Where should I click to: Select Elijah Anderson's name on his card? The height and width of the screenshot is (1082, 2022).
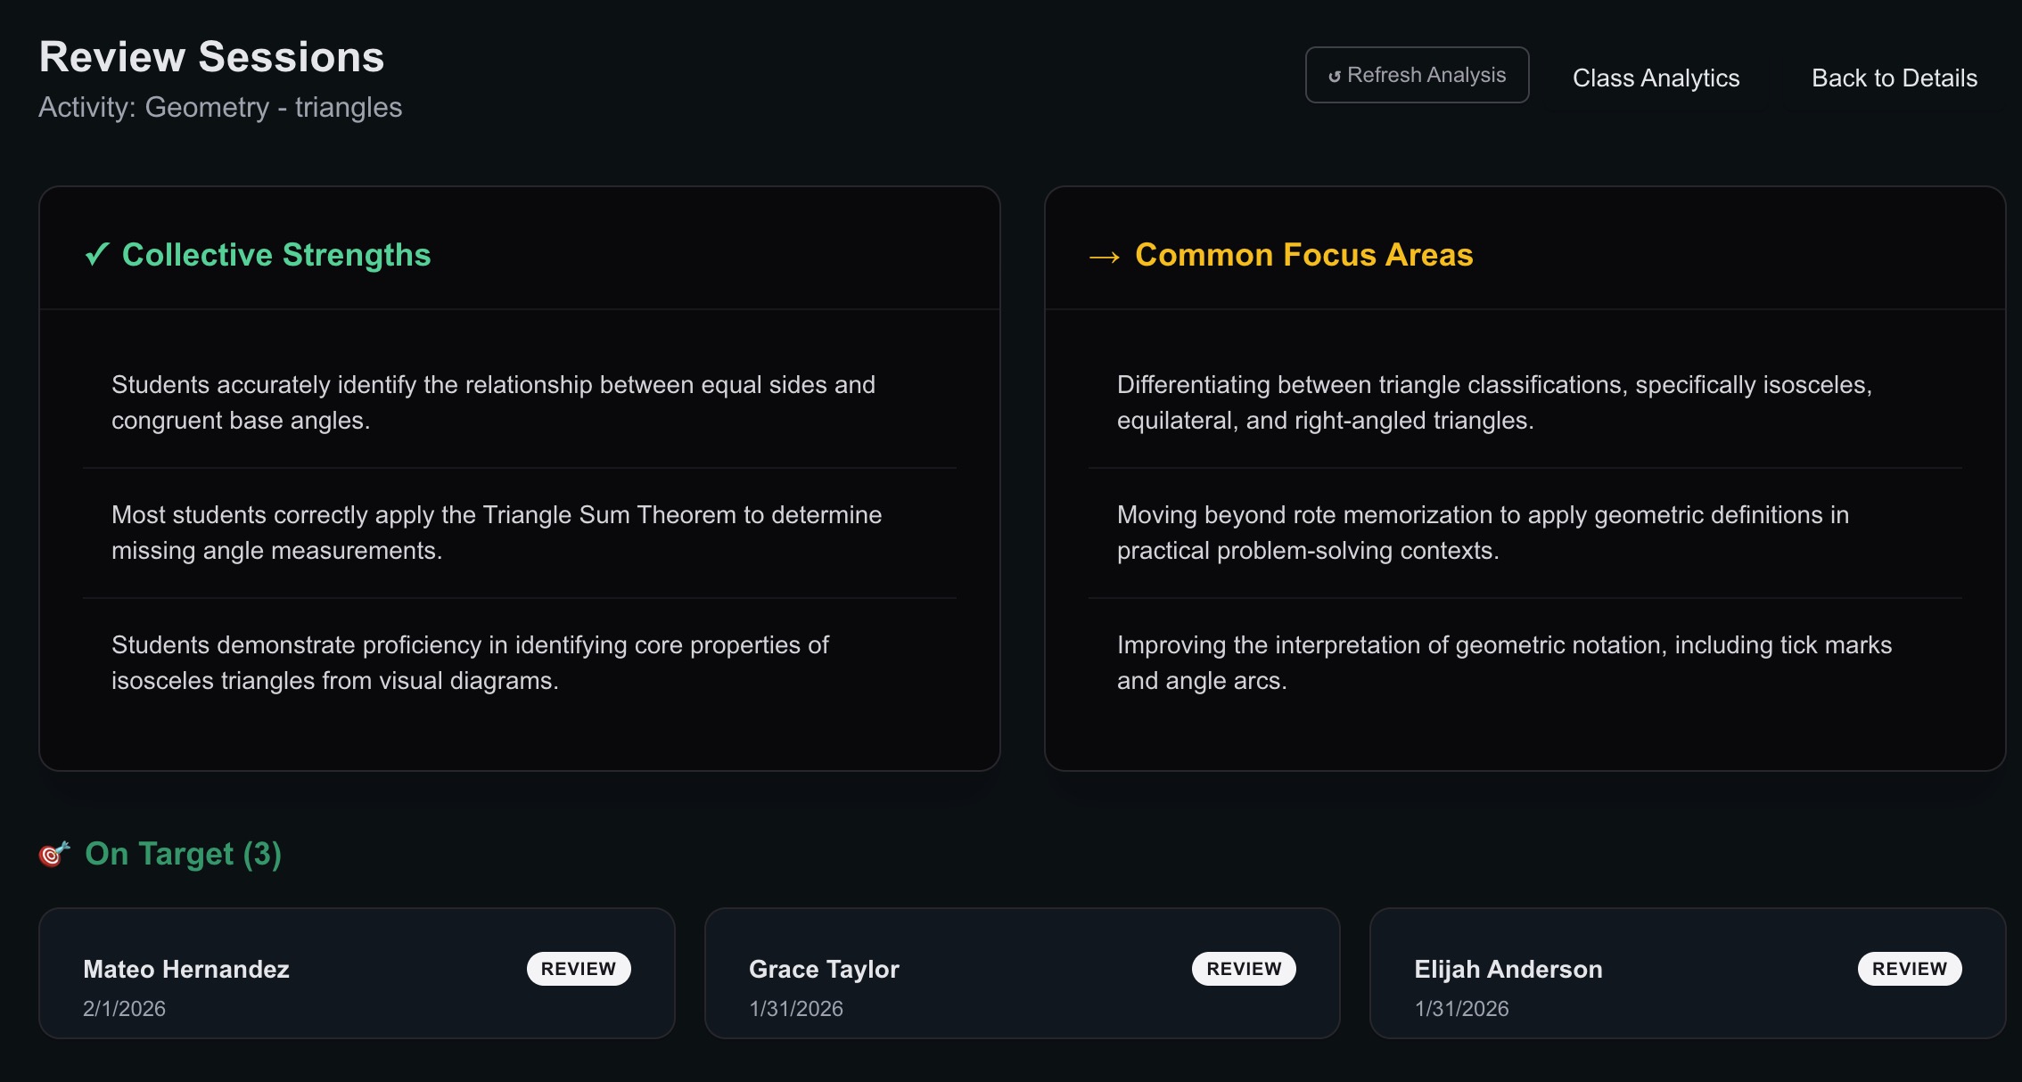pyautogui.click(x=1508, y=969)
